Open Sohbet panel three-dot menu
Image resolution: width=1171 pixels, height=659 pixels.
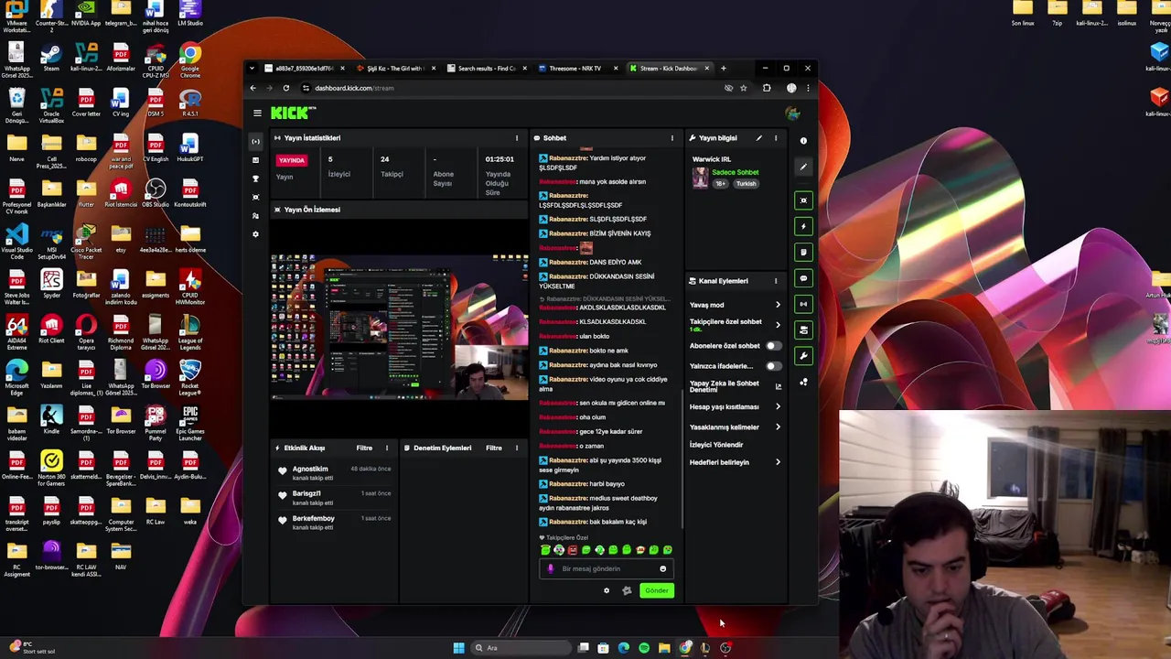tap(671, 138)
